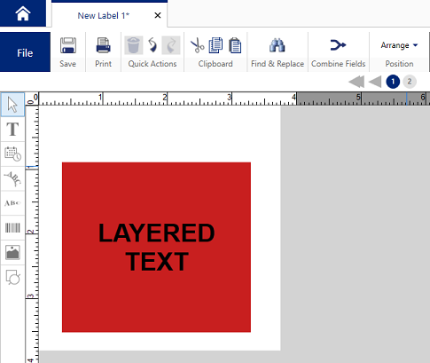Print the label with printer icon
Viewport: 430px width, 363px height.
point(103,45)
